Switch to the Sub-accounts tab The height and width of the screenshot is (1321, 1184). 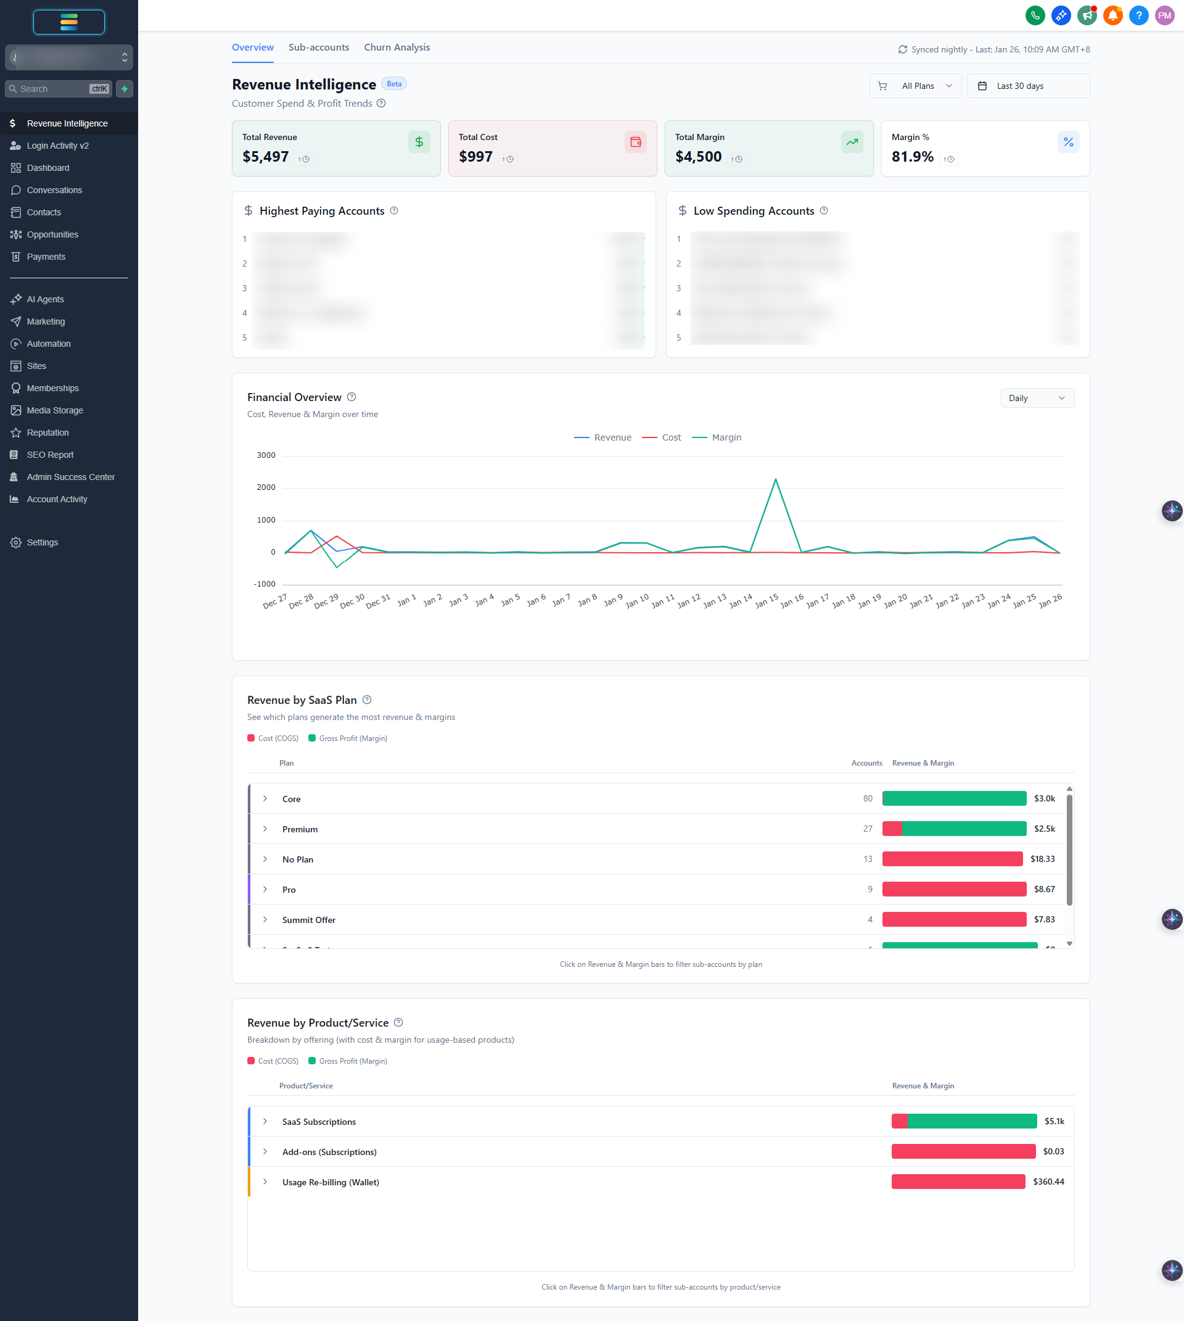click(319, 48)
